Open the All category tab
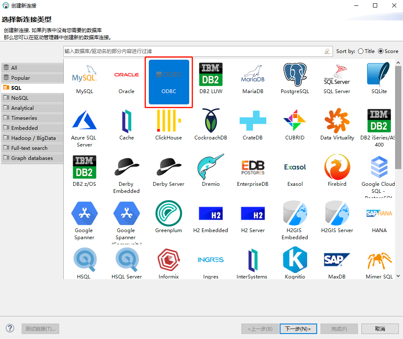Viewport: 403px width, 339px height. (x=33, y=68)
